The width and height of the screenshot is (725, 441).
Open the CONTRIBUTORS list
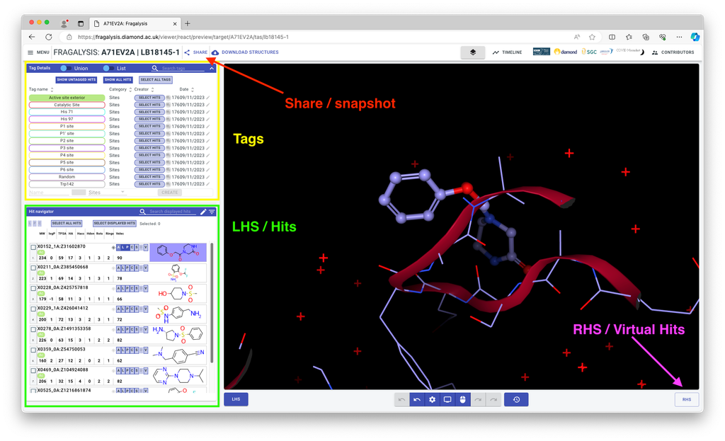(x=673, y=52)
